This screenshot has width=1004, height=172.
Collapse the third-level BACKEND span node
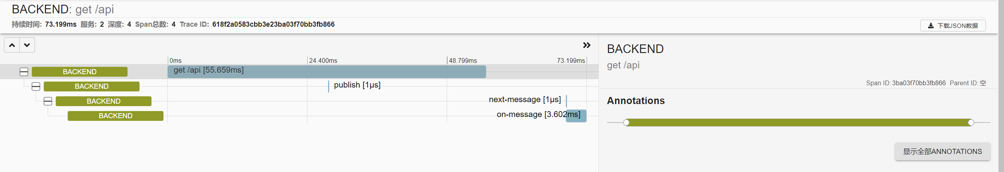pyautogui.click(x=48, y=101)
